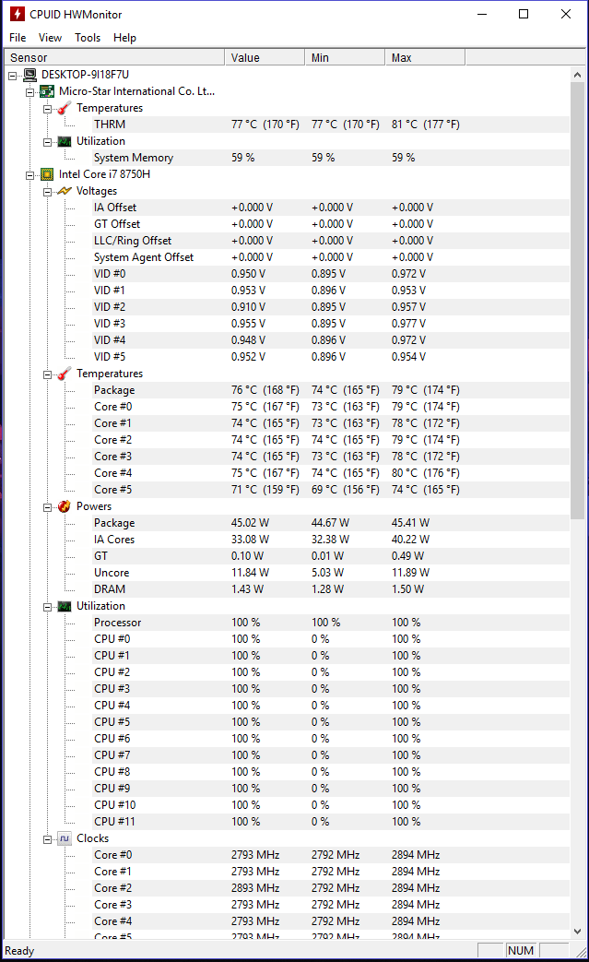Click the Clocks waveform icon
The image size is (589, 962).
pos(65,838)
